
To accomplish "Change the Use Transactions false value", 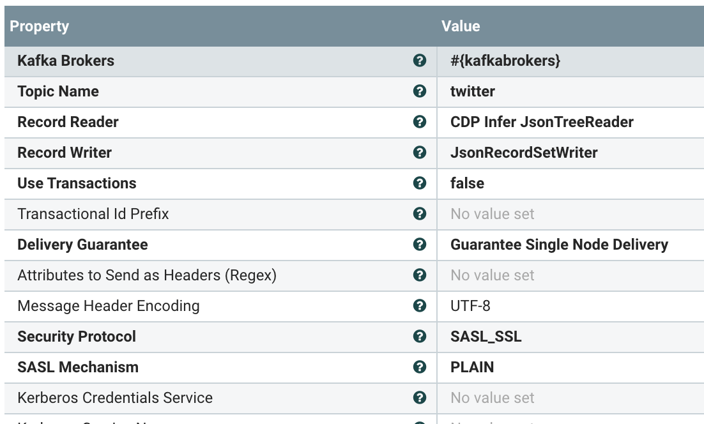I will (x=468, y=183).
